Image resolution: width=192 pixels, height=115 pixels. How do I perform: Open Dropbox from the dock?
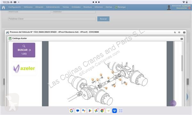115,111
